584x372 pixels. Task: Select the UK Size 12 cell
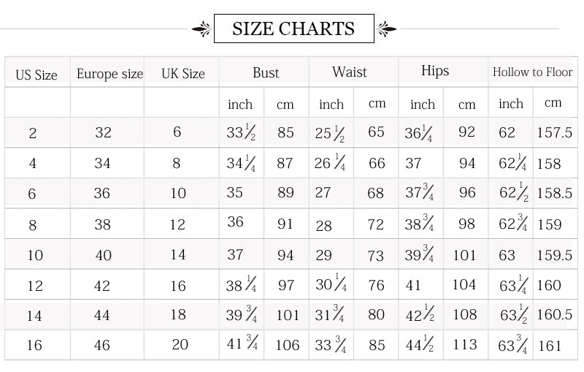click(177, 224)
